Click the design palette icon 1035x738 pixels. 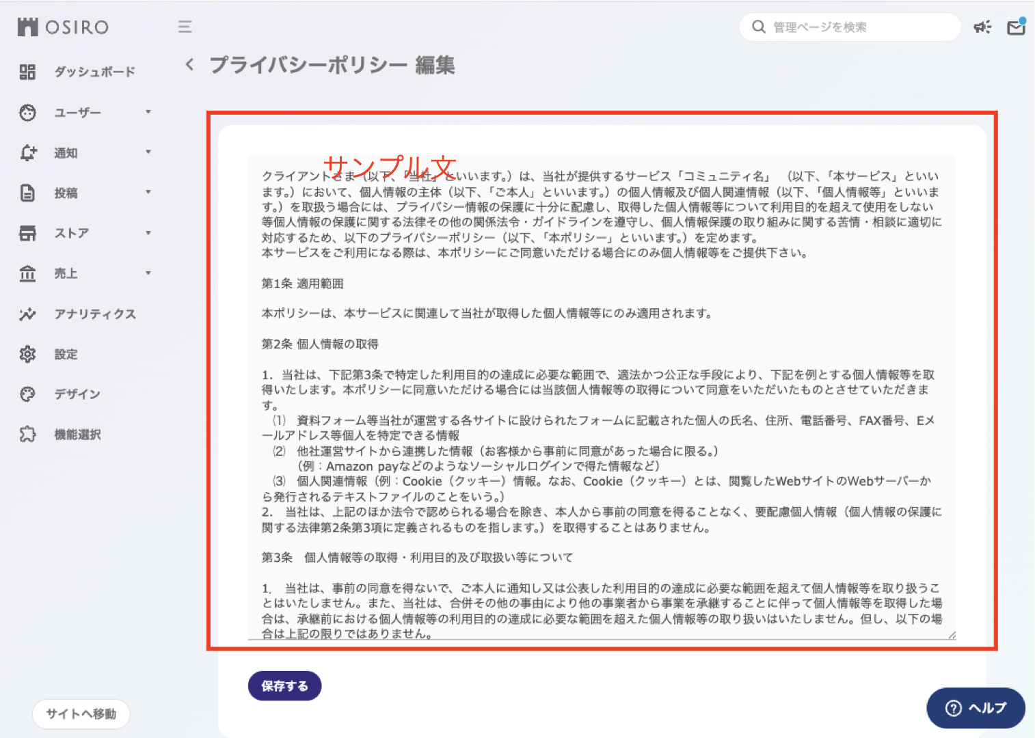point(27,394)
